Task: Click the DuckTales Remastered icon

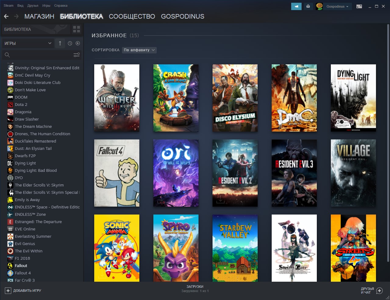Action: (10, 141)
